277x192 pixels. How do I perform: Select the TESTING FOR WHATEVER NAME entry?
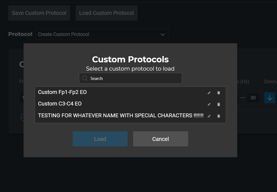click(120, 116)
